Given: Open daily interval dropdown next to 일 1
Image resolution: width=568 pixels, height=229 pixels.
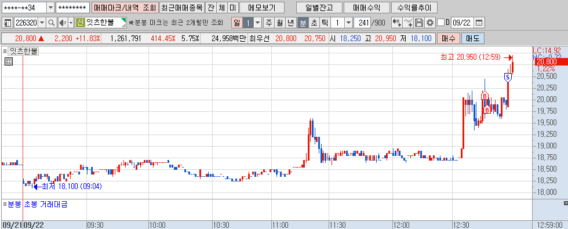Looking at the screenshot, I should tap(257, 23).
